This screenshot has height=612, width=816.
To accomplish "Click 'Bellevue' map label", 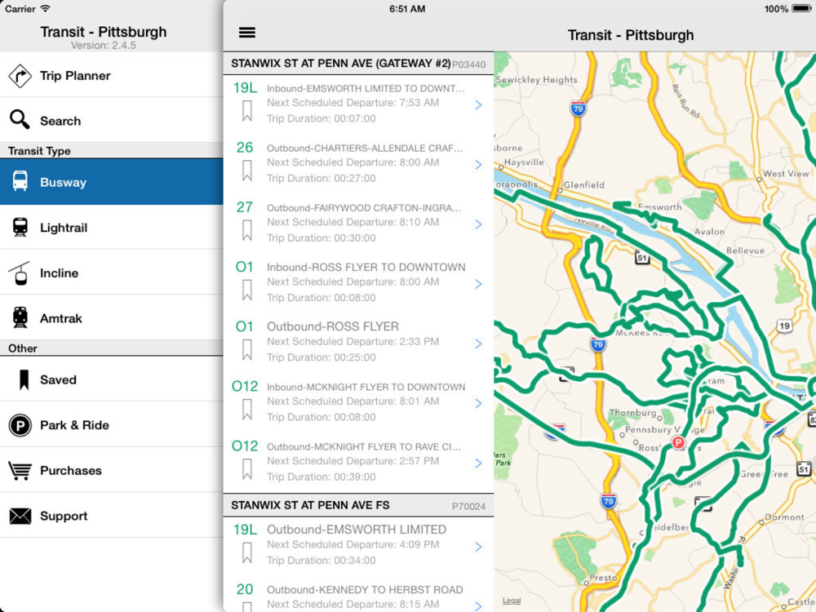I will 745,251.
